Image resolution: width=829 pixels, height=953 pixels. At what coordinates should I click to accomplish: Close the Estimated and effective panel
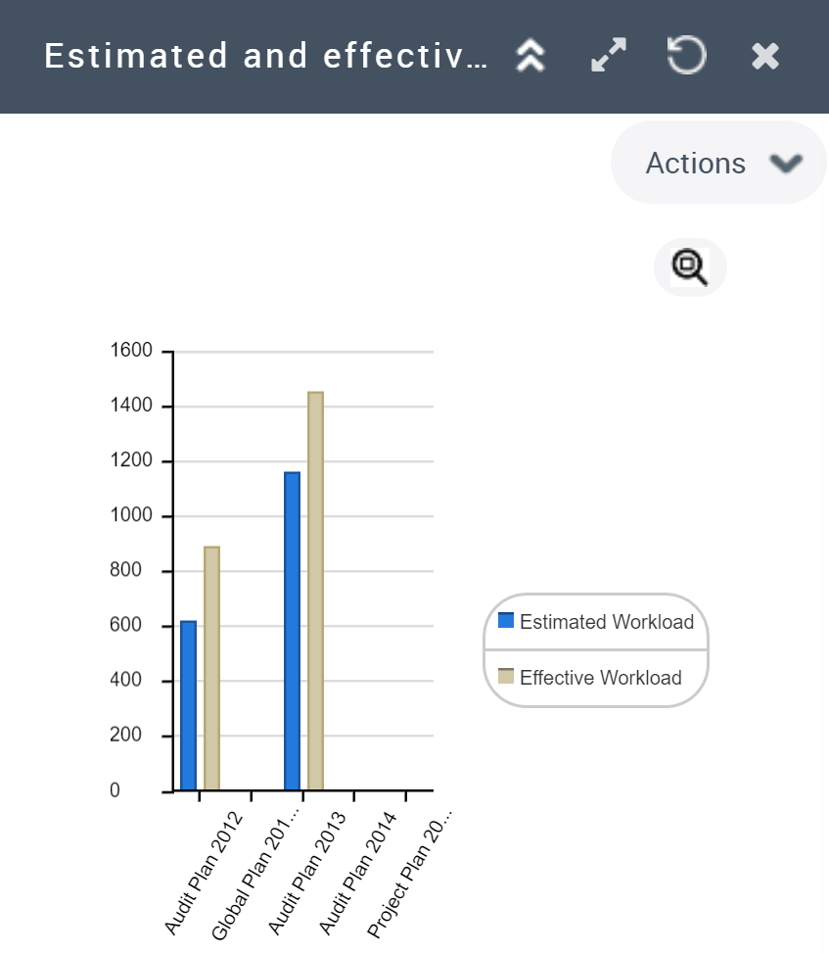pos(765,56)
